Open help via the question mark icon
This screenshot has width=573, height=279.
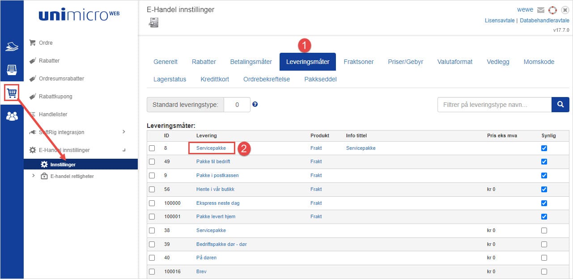click(x=255, y=104)
